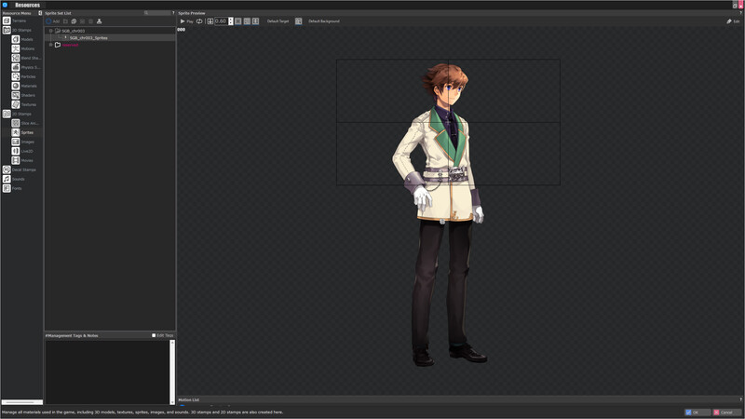The image size is (745, 419).
Task: Select the Models resource icon
Action: [16, 39]
